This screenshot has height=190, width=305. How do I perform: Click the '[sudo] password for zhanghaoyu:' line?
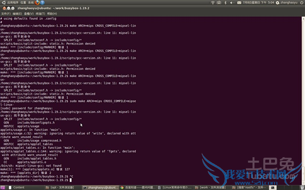coord(27,108)
